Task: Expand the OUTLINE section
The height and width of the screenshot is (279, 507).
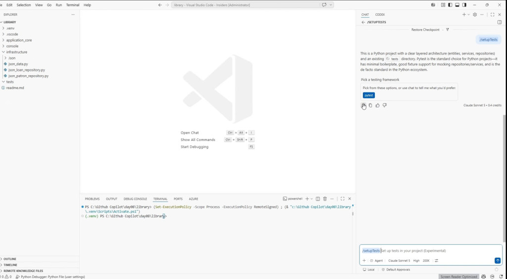Action: click(x=40, y=259)
